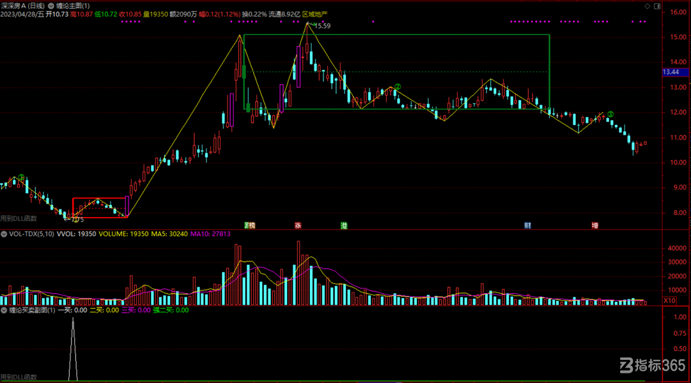
Task: Click the 用到DLL函数 note in main chart
Action: tap(19, 218)
